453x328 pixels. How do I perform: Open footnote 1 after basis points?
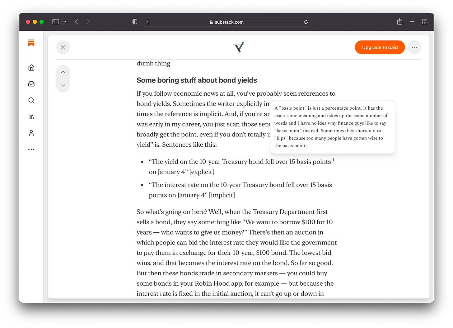coord(333,160)
